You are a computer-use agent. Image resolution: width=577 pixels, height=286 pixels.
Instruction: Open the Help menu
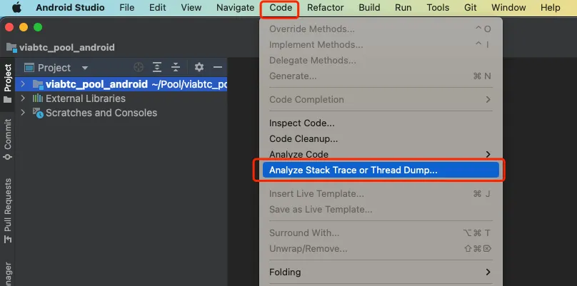pos(550,8)
